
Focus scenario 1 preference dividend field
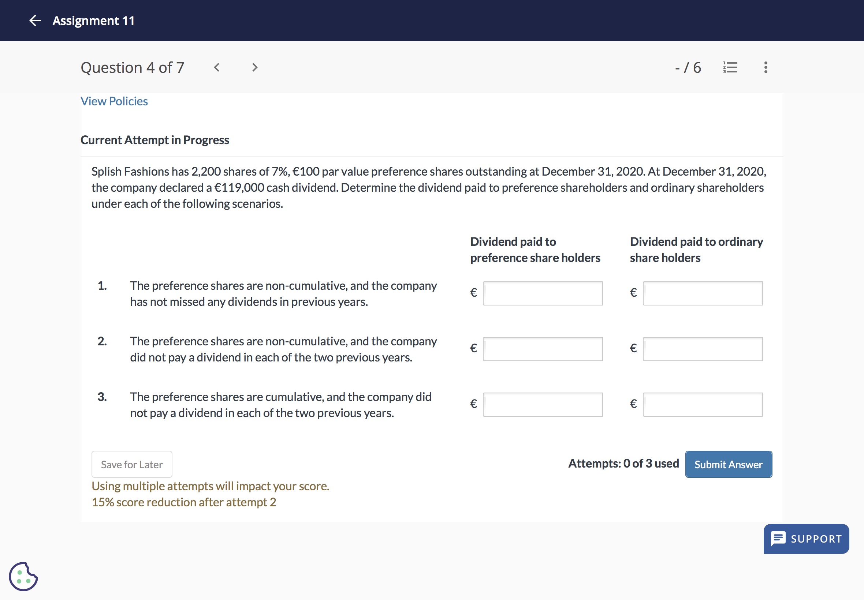543,293
